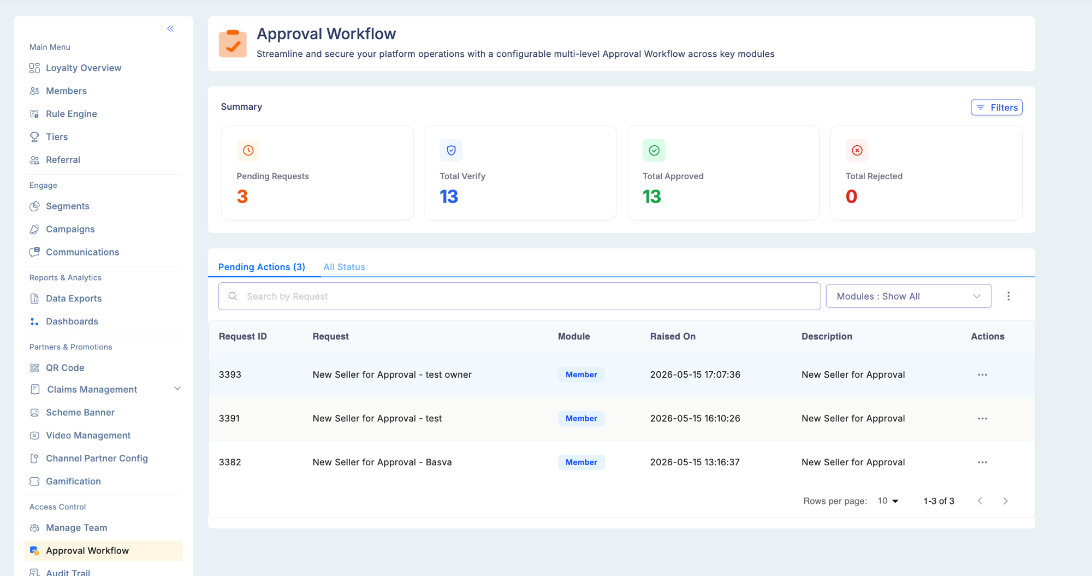Click Member badge for request 3391
Viewport: 1092px width, 576px height.
click(x=581, y=418)
